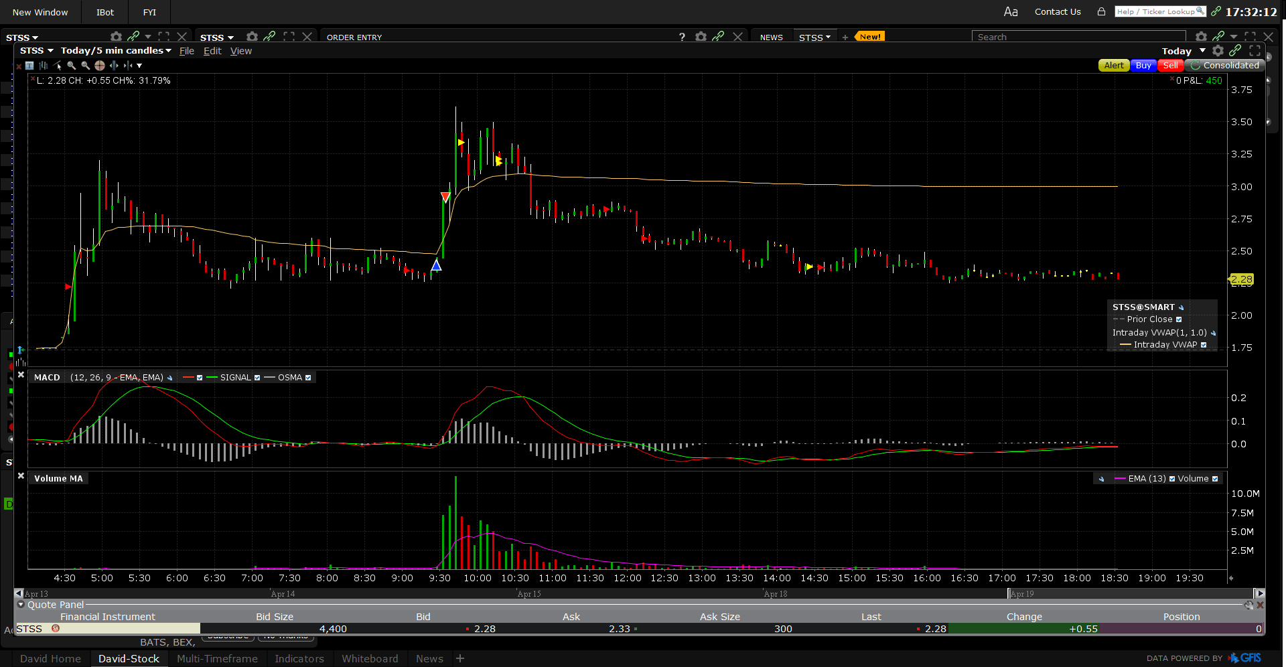This screenshot has height=667, width=1286.
Task: Switch to the Multi-Timeframe tab
Action: click(x=217, y=659)
